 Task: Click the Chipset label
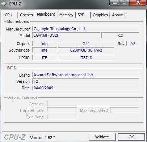23,44
